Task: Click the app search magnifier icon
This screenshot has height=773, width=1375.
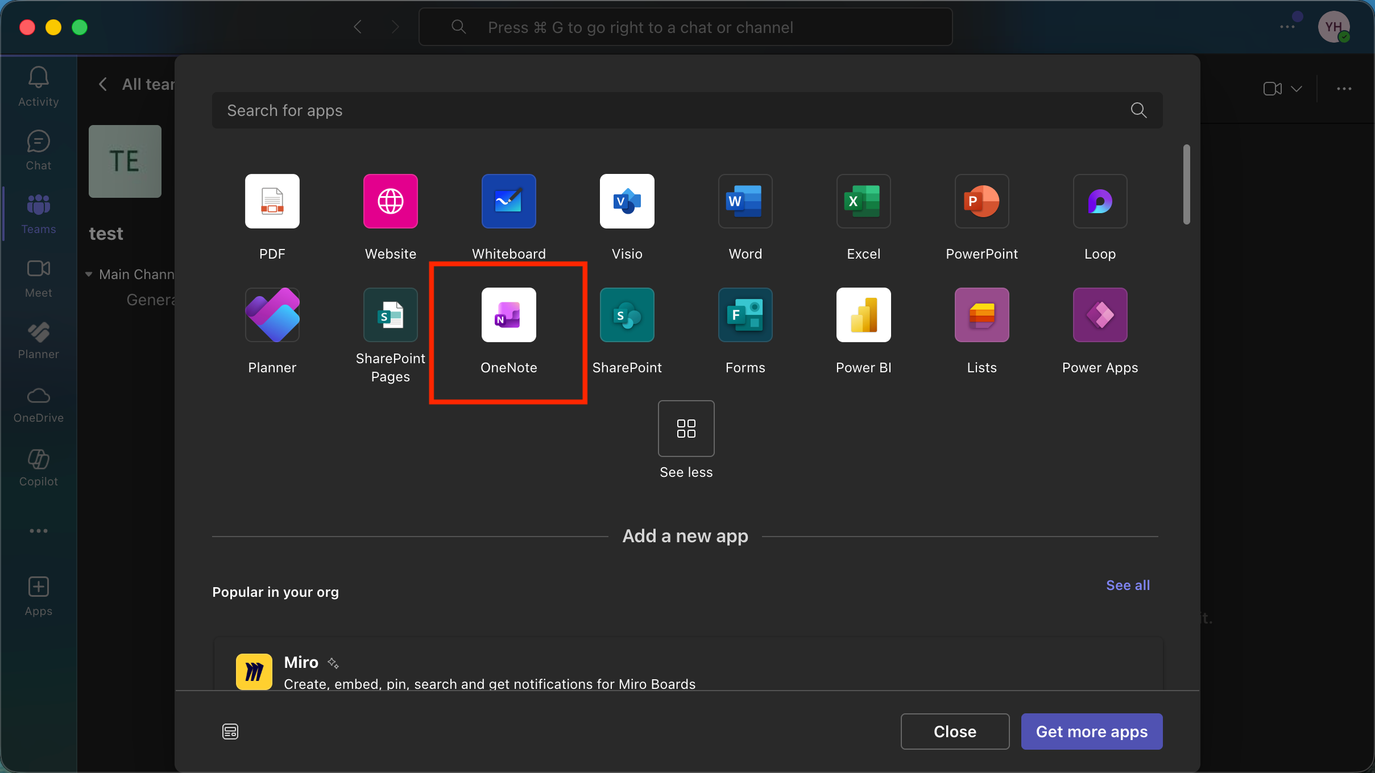Action: 1138,110
